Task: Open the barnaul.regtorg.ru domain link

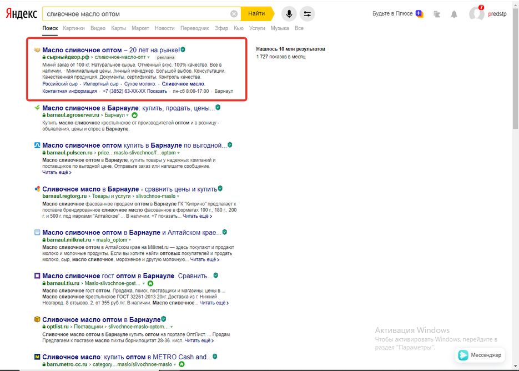Action: 64,196
